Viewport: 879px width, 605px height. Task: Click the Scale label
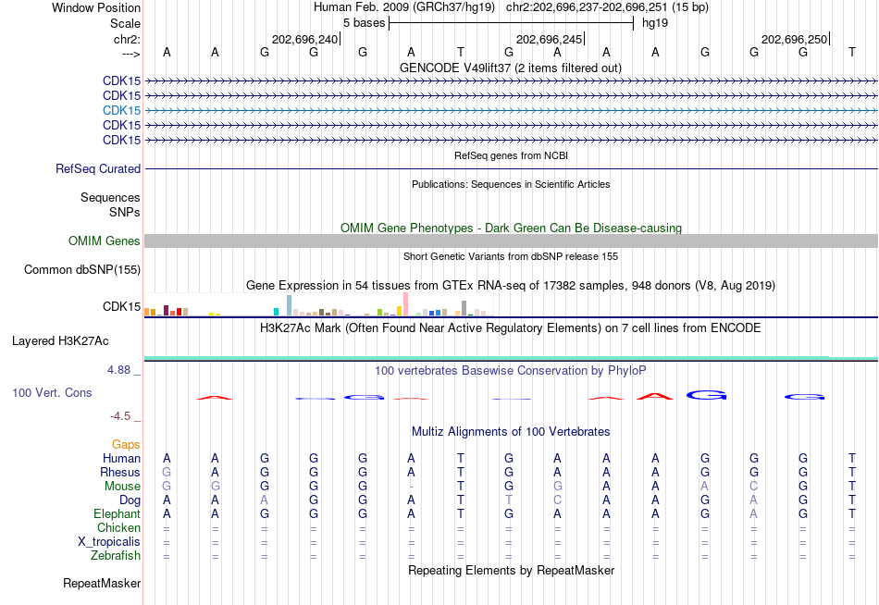[125, 23]
